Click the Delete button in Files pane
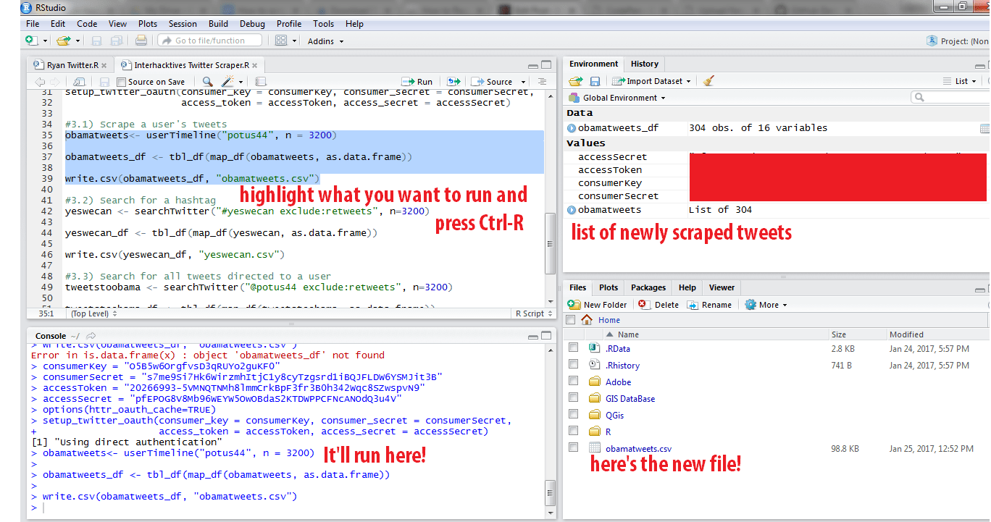991x522 pixels. 659,305
